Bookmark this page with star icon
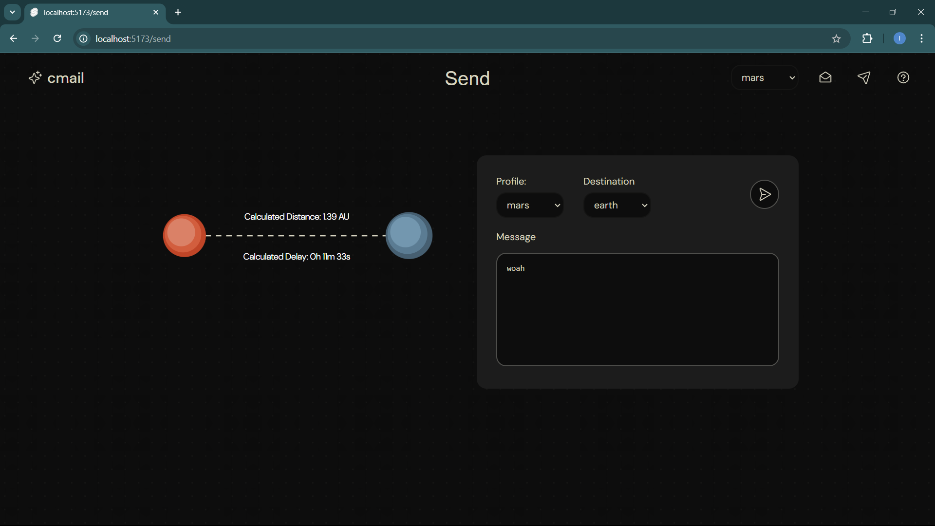The height and width of the screenshot is (526, 935). 836,39
